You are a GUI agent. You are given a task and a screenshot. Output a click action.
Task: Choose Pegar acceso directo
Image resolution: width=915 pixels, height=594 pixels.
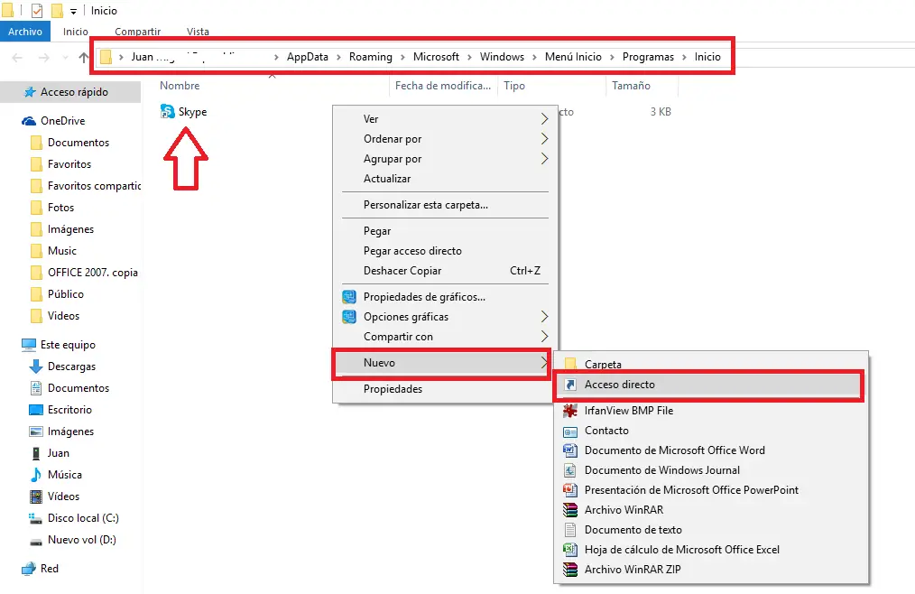coord(412,251)
